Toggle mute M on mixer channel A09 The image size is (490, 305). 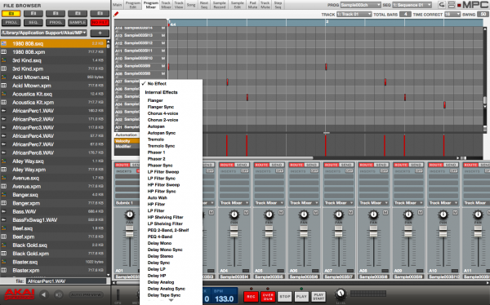coord(421,212)
